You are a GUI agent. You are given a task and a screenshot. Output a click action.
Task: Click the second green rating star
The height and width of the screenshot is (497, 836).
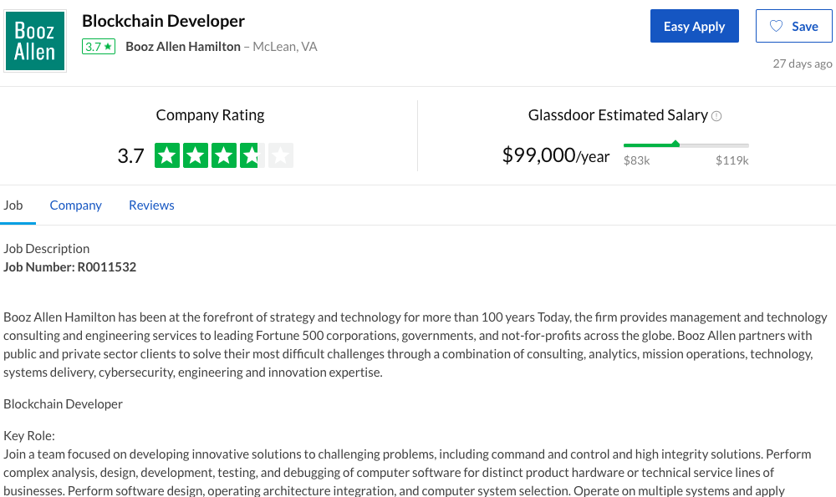tap(196, 155)
